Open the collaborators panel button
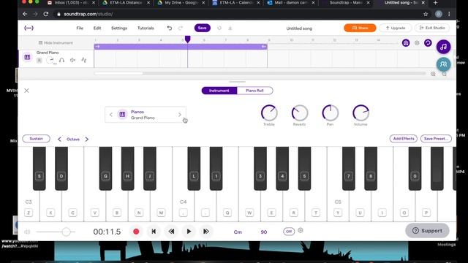468x263 pixels. click(x=444, y=64)
